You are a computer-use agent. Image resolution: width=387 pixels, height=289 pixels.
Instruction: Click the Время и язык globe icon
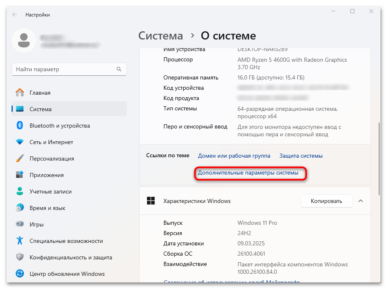[x=19, y=208]
